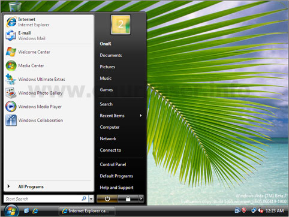The width and height of the screenshot is (289, 217).
Task: Click the Windows Ultimate Extras icon
Action: click(x=11, y=79)
